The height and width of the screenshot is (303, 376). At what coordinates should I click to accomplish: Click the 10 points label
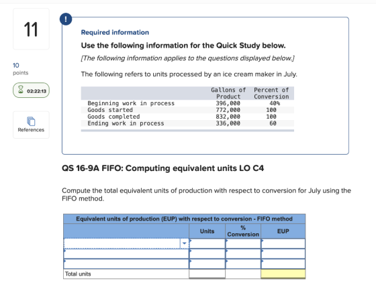20,68
